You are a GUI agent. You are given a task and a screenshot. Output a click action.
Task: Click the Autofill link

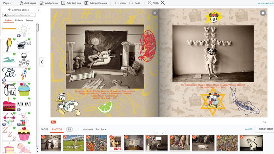pyautogui.click(x=249, y=129)
